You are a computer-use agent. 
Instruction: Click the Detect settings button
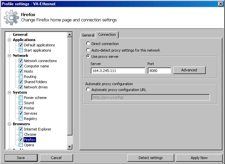[x=151, y=158]
